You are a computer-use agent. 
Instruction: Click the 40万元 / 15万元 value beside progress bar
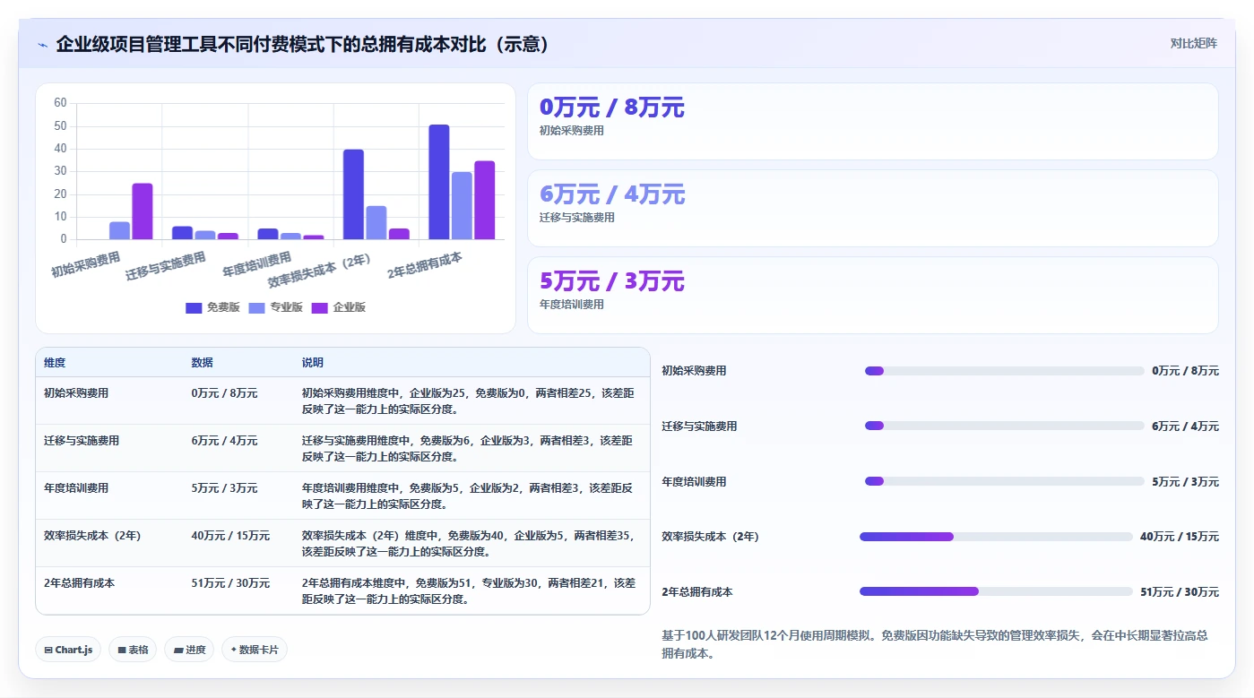coord(1180,537)
